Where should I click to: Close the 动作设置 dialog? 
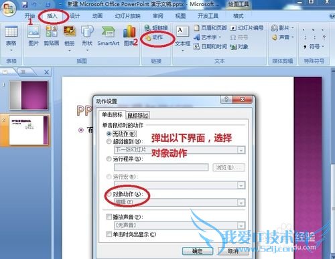pyautogui.click(x=243, y=99)
